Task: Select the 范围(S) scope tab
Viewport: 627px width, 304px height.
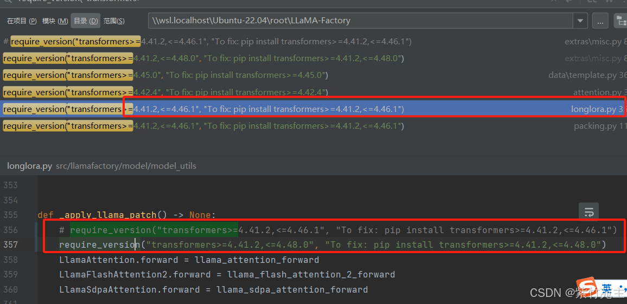Action: pyautogui.click(x=114, y=21)
